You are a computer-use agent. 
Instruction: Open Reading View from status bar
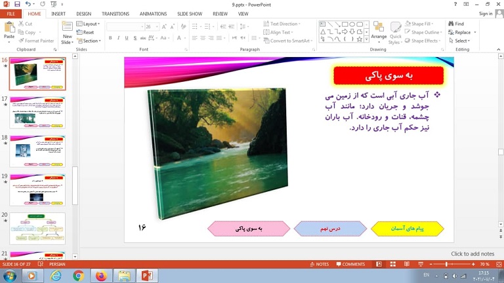point(406,264)
